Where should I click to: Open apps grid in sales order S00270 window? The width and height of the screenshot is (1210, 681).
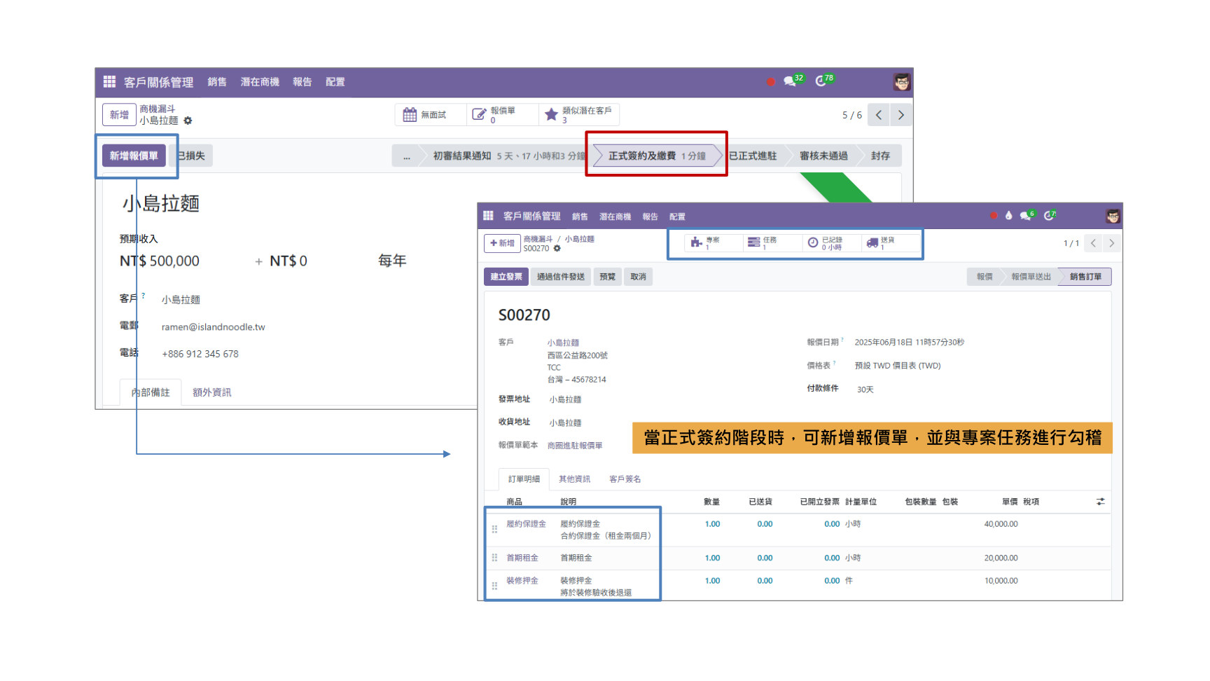click(488, 216)
